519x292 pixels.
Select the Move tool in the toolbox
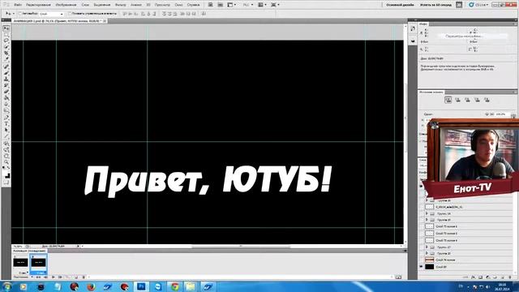pyautogui.click(x=6, y=28)
